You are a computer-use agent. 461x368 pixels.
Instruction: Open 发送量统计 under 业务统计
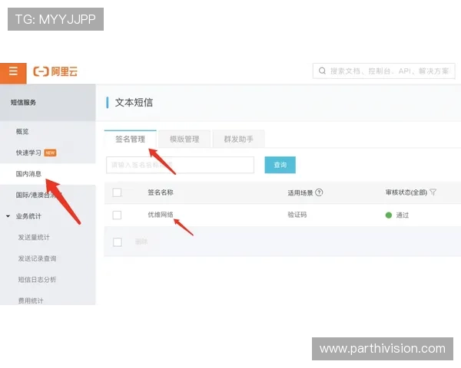(34, 237)
